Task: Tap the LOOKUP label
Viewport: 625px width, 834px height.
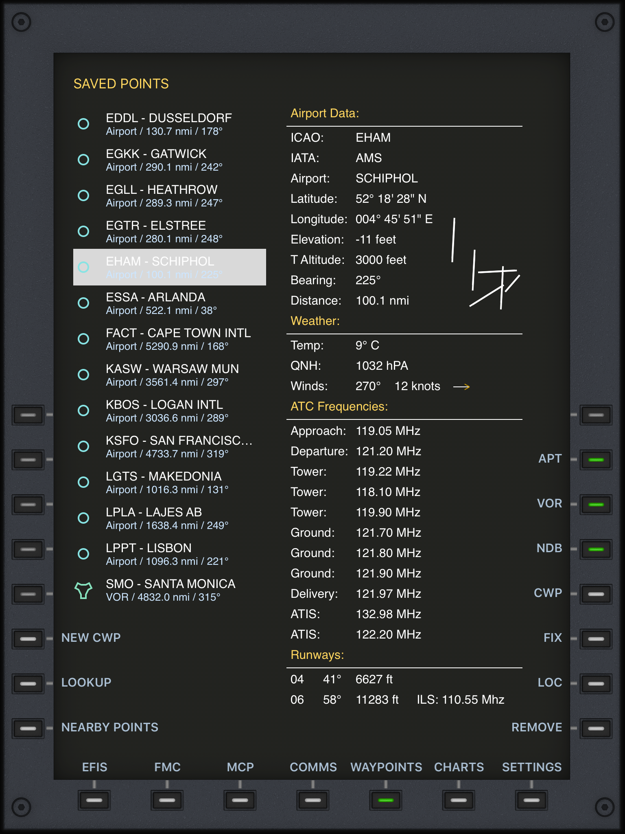Action: (x=86, y=683)
